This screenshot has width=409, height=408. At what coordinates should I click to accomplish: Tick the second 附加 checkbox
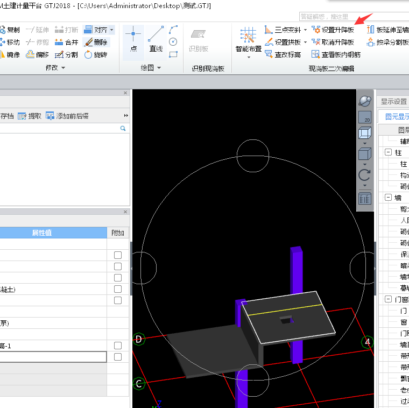118,266
